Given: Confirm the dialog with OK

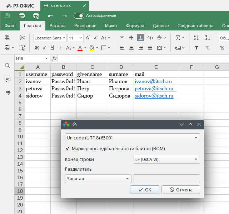Looking at the screenshot, I should point(145,190).
